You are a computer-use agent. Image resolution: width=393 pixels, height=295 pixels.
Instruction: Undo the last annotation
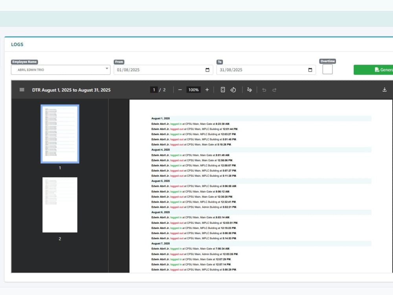pyautogui.click(x=264, y=90)
